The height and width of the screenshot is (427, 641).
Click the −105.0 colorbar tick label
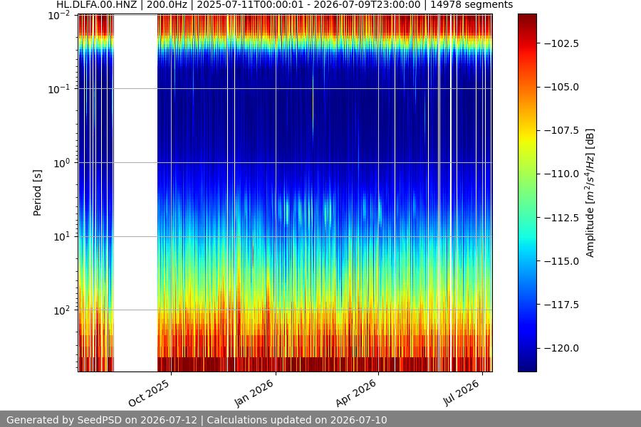[x=561, y=87]
